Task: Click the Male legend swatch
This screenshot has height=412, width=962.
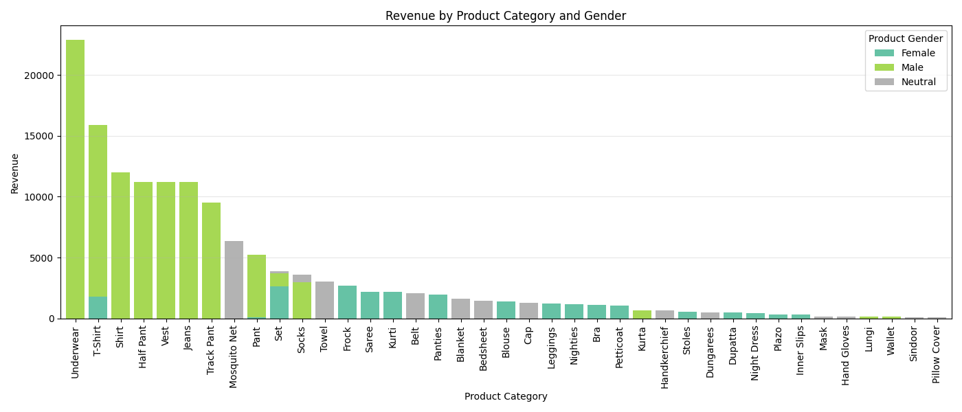Action: 884,66
